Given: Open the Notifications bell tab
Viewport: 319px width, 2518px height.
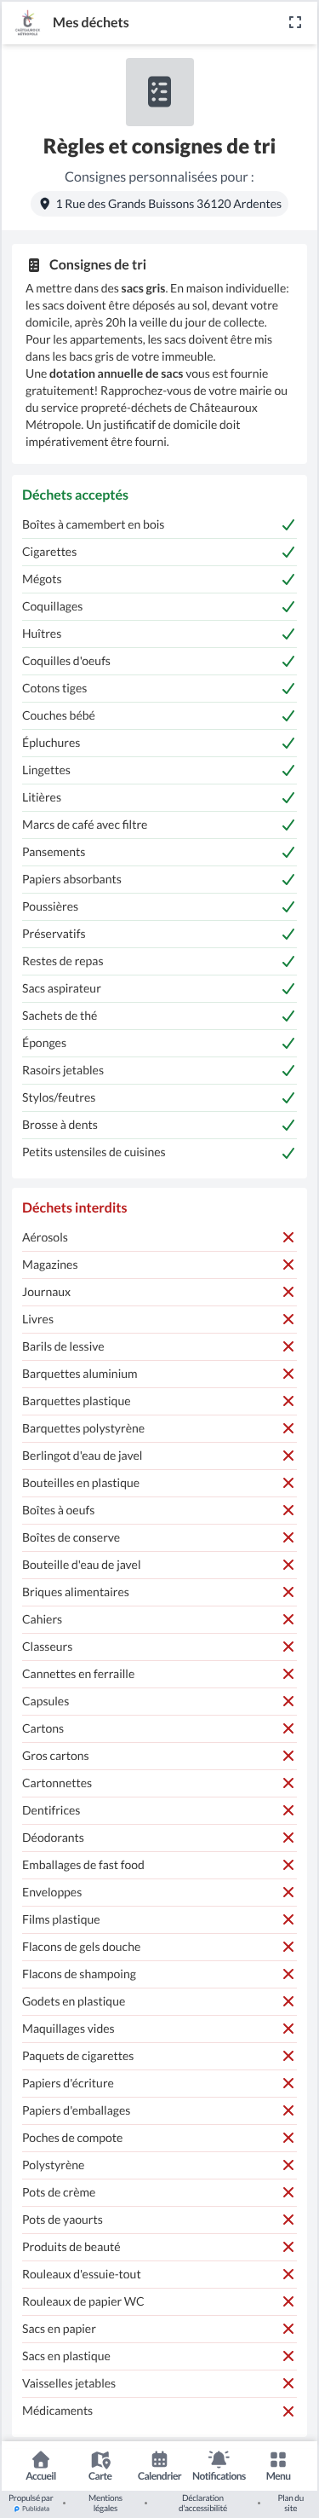Looking at the screenshot, I should (x=219, y=2465).
